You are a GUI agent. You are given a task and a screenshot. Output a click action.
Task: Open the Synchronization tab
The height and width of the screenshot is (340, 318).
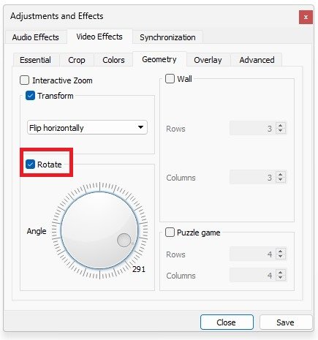point(167,37)
